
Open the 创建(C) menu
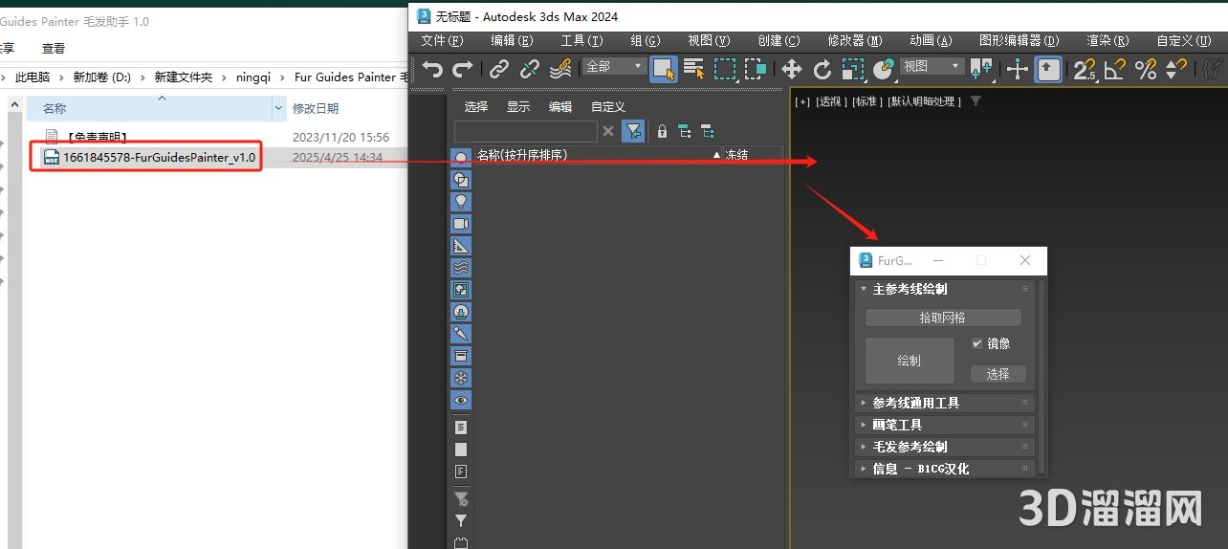coord(778,41)
